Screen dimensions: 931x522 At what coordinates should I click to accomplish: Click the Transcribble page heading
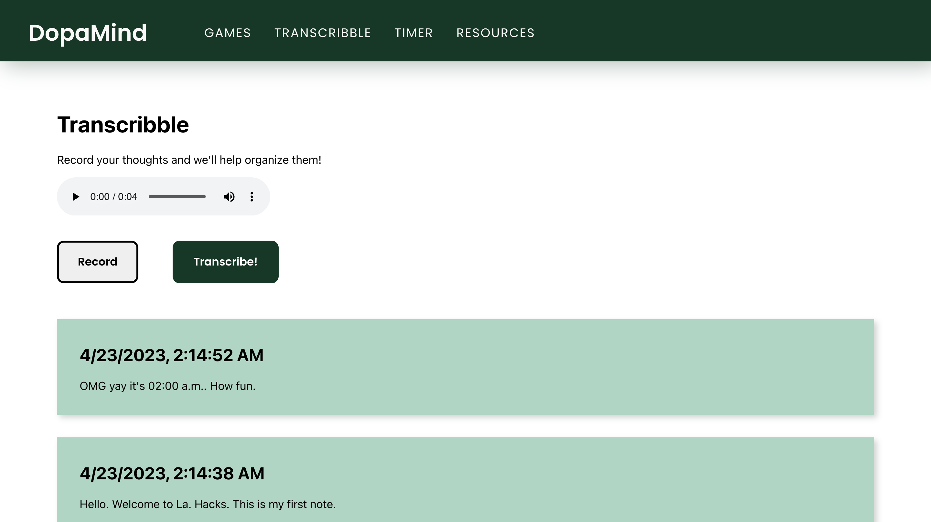tap(123, 125)
